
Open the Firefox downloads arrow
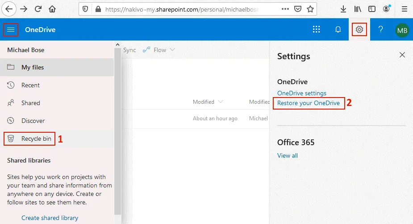[343, 9]
